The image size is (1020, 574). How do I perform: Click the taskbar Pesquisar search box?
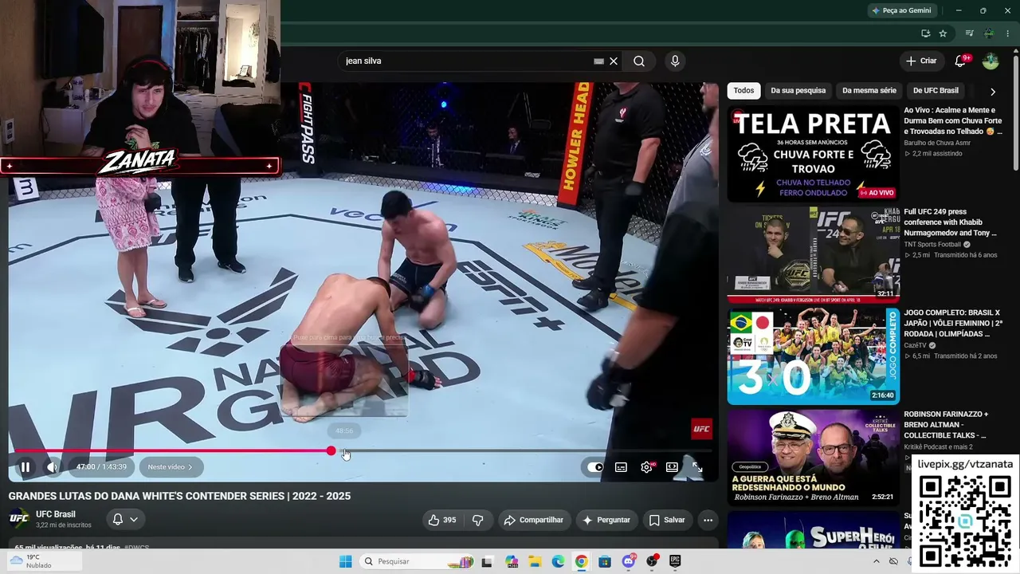[x=417, y=561]
